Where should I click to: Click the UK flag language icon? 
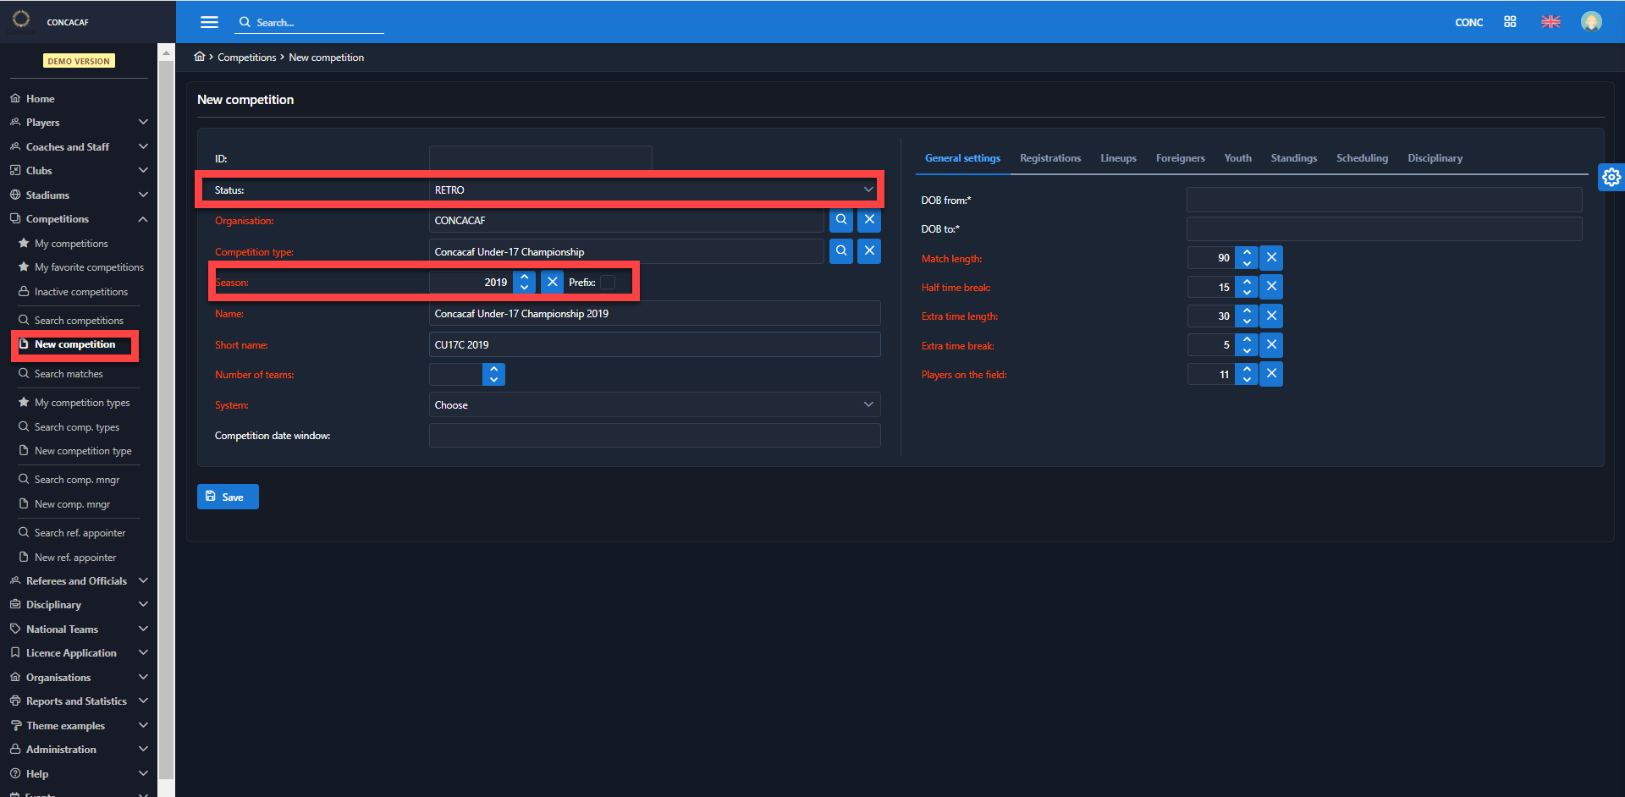[x=1551, y=22]
